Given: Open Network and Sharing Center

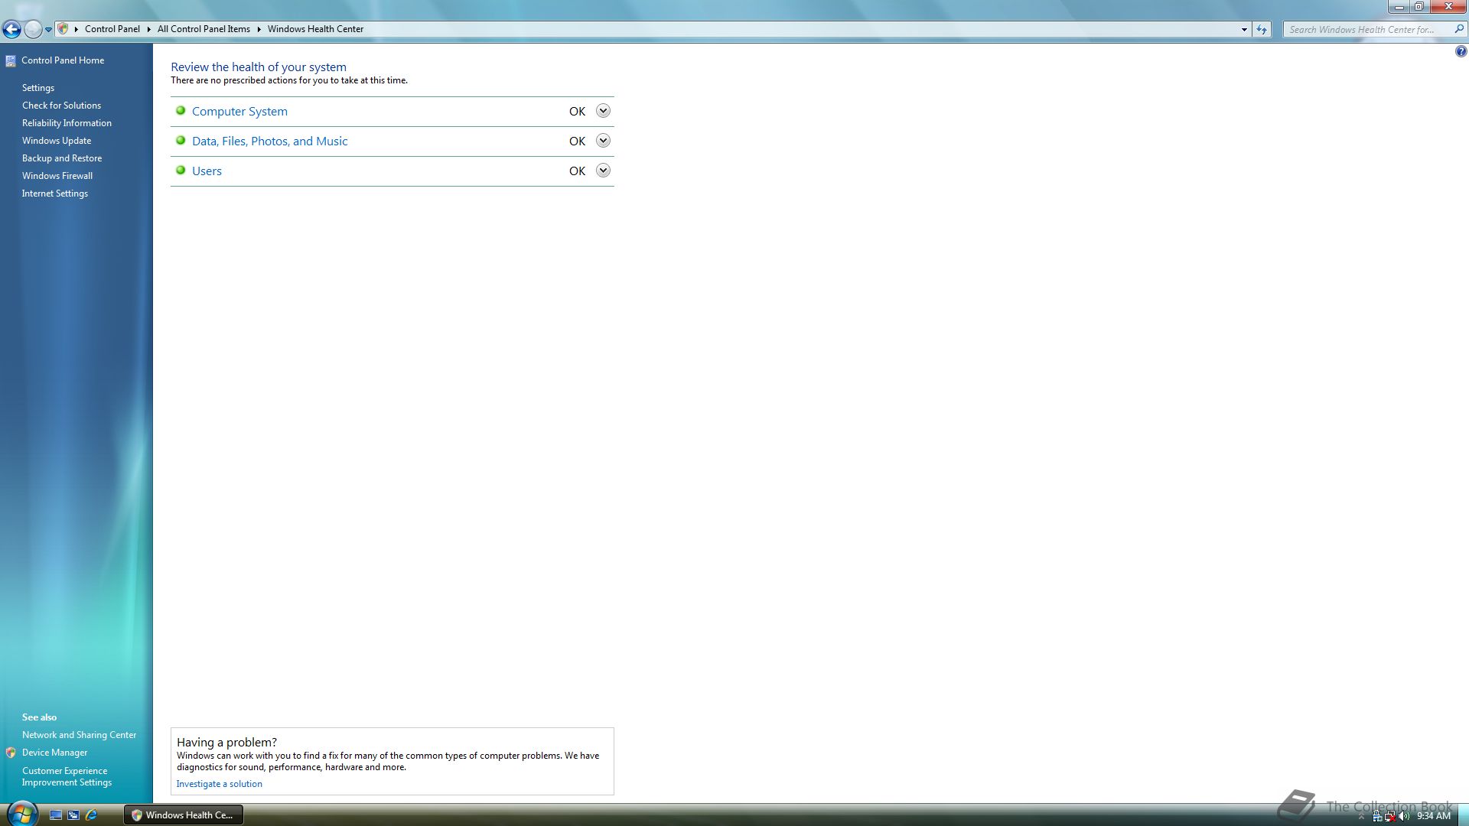Looking at the screenshot, I should (79, 735).
